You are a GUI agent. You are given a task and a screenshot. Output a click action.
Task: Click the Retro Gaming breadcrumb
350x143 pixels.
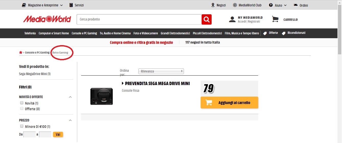[60, 53]
